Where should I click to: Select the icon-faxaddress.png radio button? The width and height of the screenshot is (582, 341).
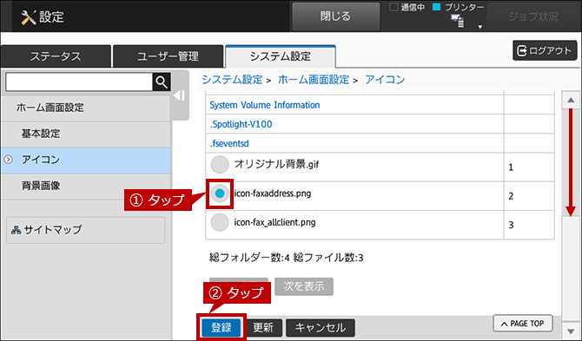(x=220, y=193)
